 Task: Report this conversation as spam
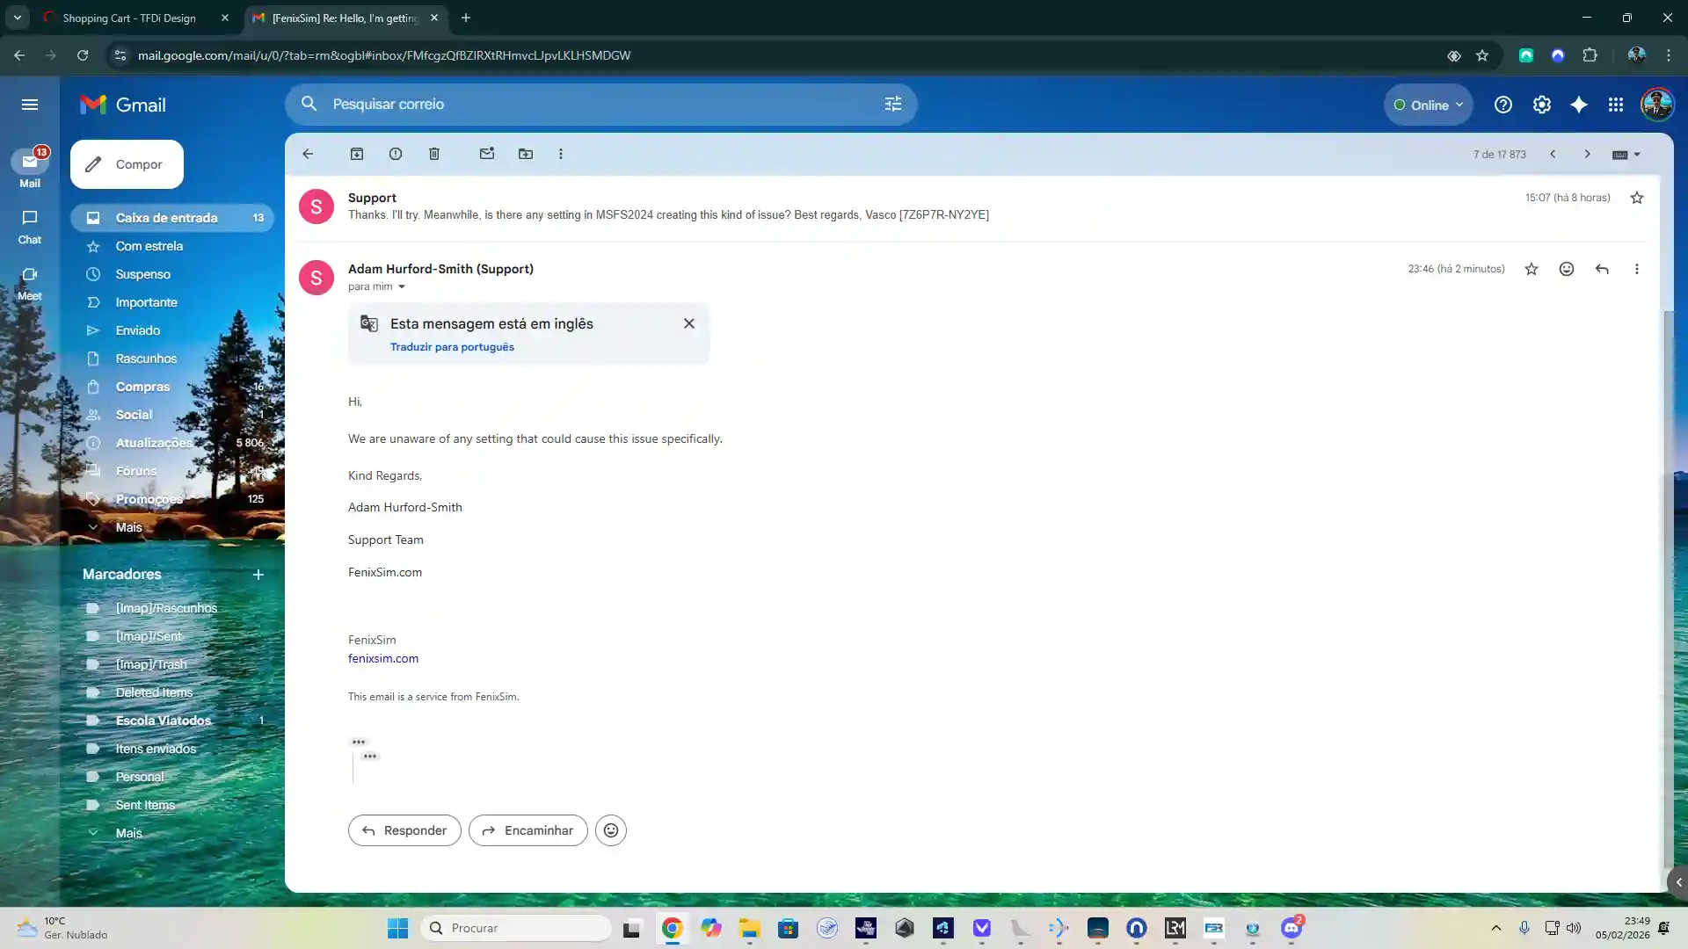point(396,154)
